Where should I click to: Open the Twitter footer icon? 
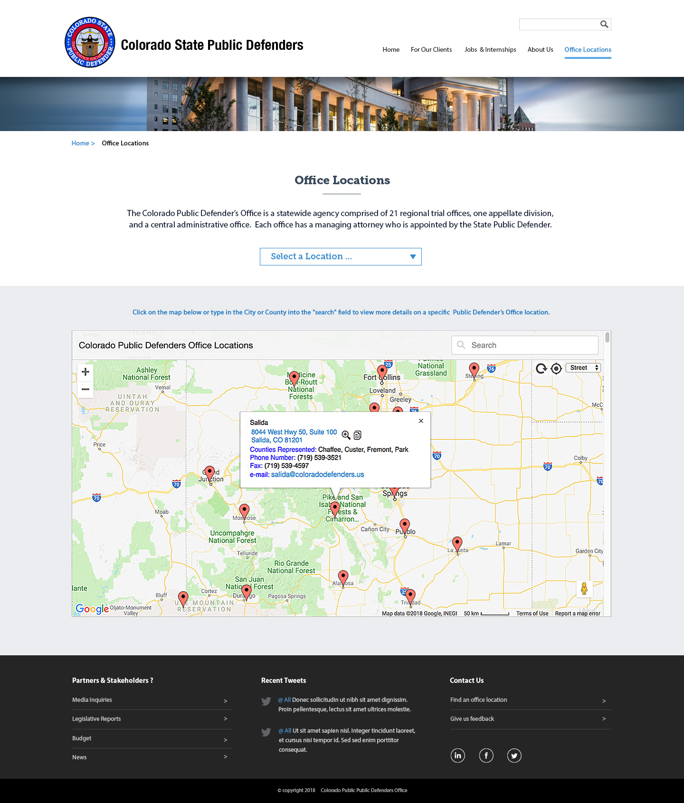click(x=514, y=755)
